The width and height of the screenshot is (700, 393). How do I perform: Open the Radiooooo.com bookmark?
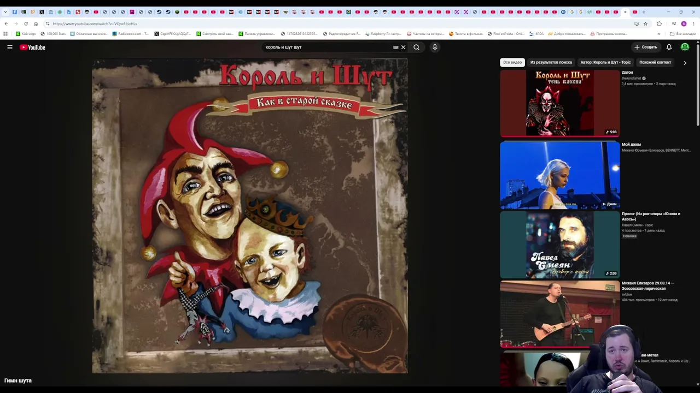click(130, 34)
